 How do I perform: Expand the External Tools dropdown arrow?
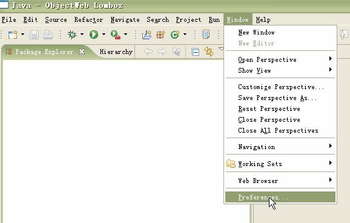126,35
